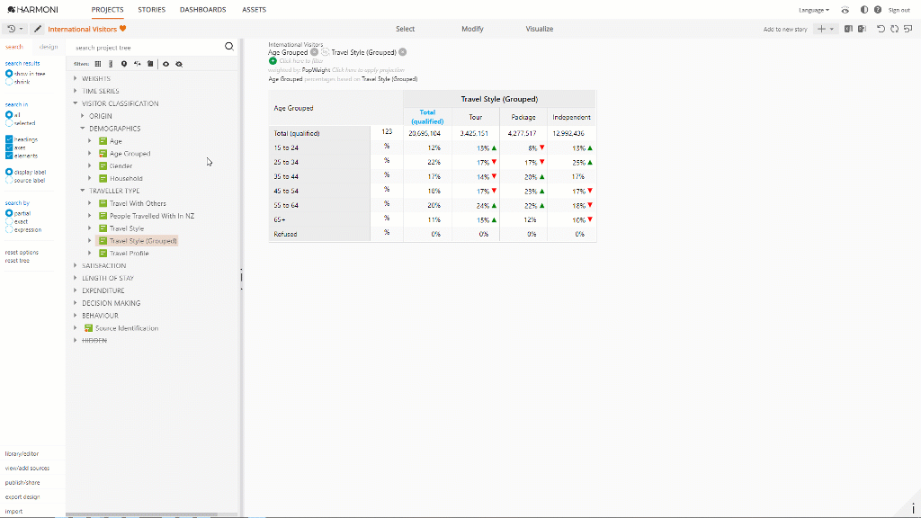Click the accessibility eye icon in header
921x518 pixels.
point(845,10)
